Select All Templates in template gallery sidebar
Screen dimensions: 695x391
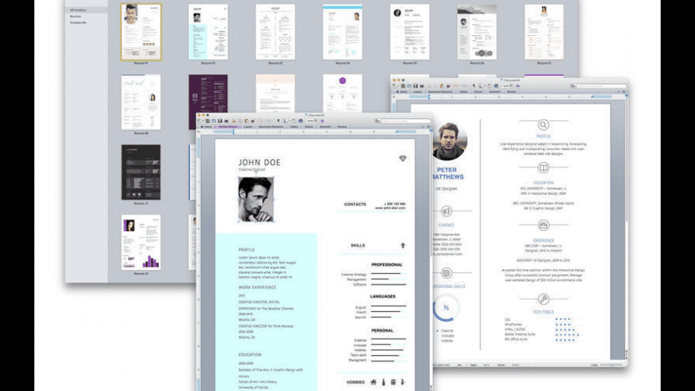point(78,10)
